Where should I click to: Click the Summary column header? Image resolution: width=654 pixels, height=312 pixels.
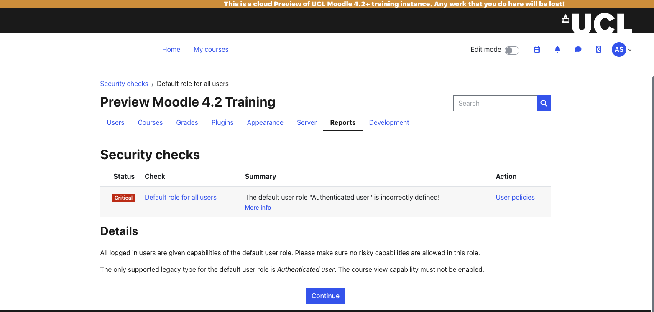261,176
